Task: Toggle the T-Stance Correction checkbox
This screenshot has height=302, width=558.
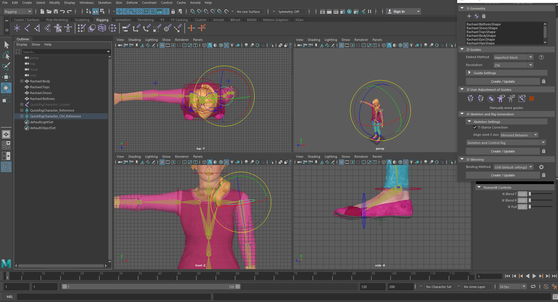Action: pos(475,127)
